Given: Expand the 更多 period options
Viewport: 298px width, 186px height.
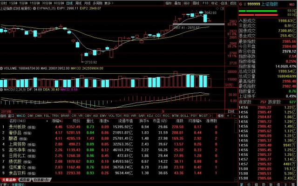Looking at the screenshot, I should point(108,3).
